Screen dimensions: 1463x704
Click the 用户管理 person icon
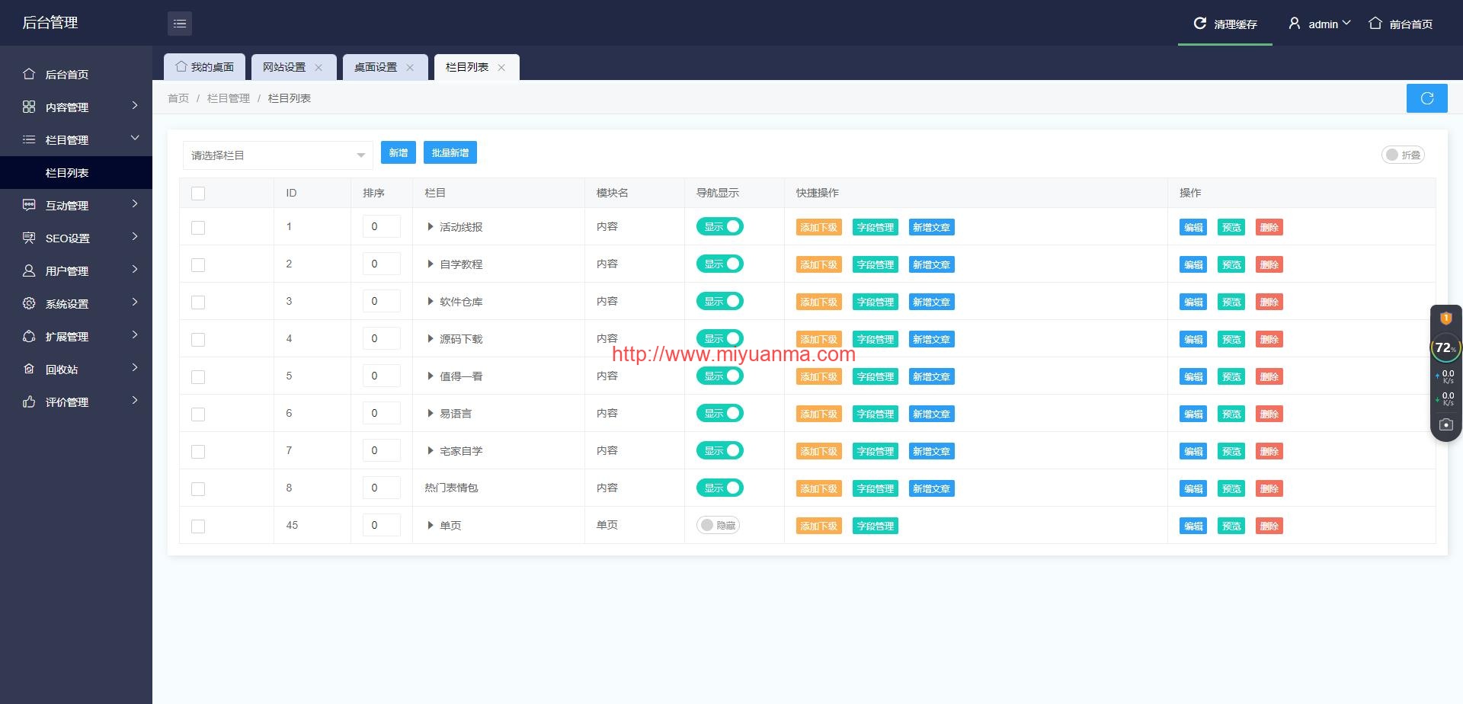tap(29, 270)
